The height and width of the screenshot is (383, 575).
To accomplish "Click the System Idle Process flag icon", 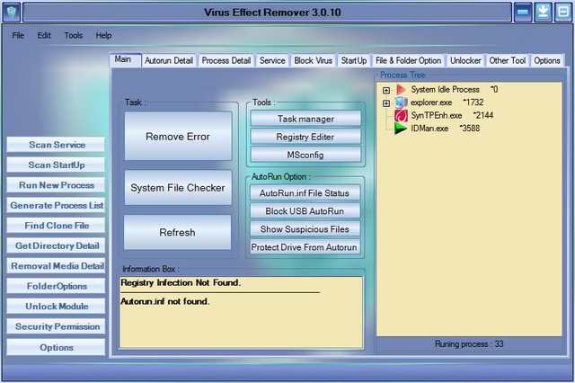I will pyautogui.click(x=401, y=89).
